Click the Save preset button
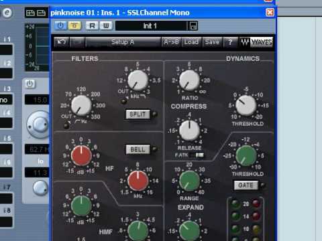Viewport: 322px width, 241px height. click(212, 42)
